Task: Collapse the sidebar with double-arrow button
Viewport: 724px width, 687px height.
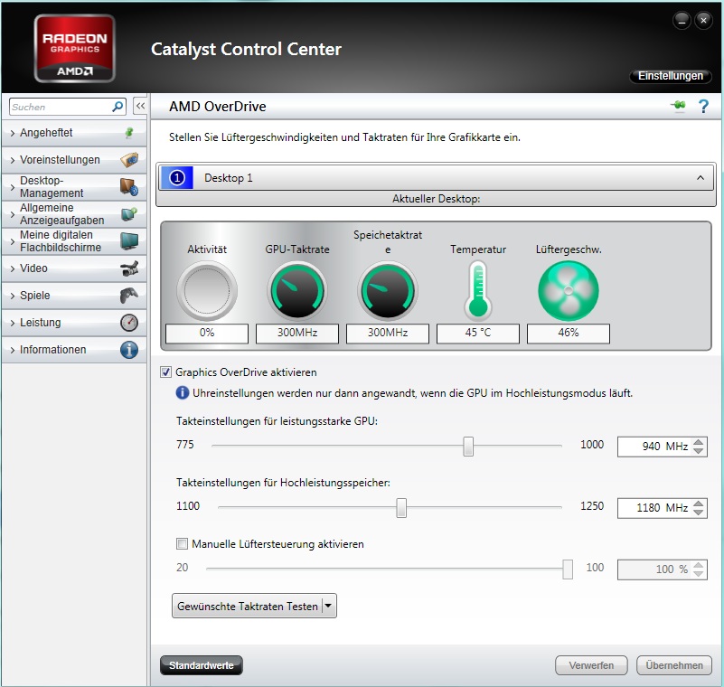Action: 140,106
